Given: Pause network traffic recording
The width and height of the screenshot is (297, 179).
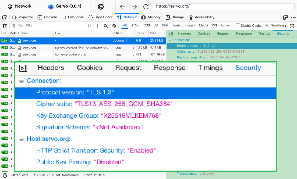Looking at the screenshot, I should [89, 26].
